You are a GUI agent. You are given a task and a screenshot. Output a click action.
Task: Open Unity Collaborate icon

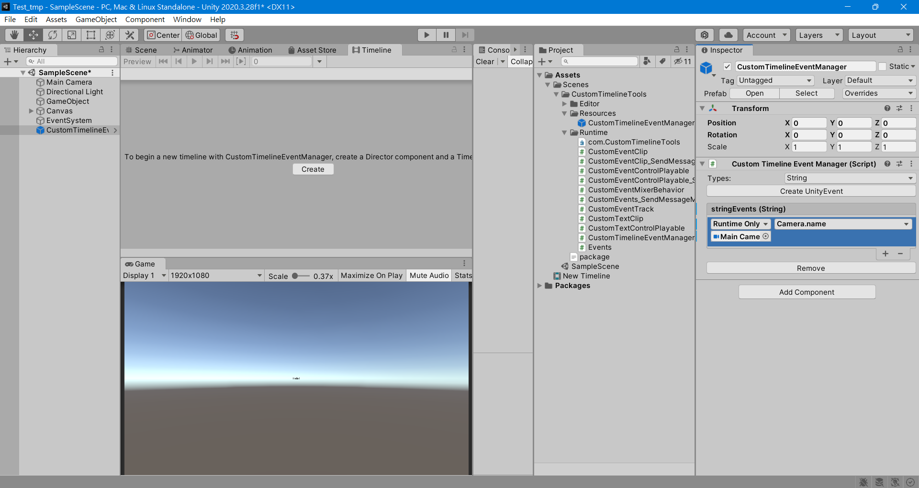point(705,35)
